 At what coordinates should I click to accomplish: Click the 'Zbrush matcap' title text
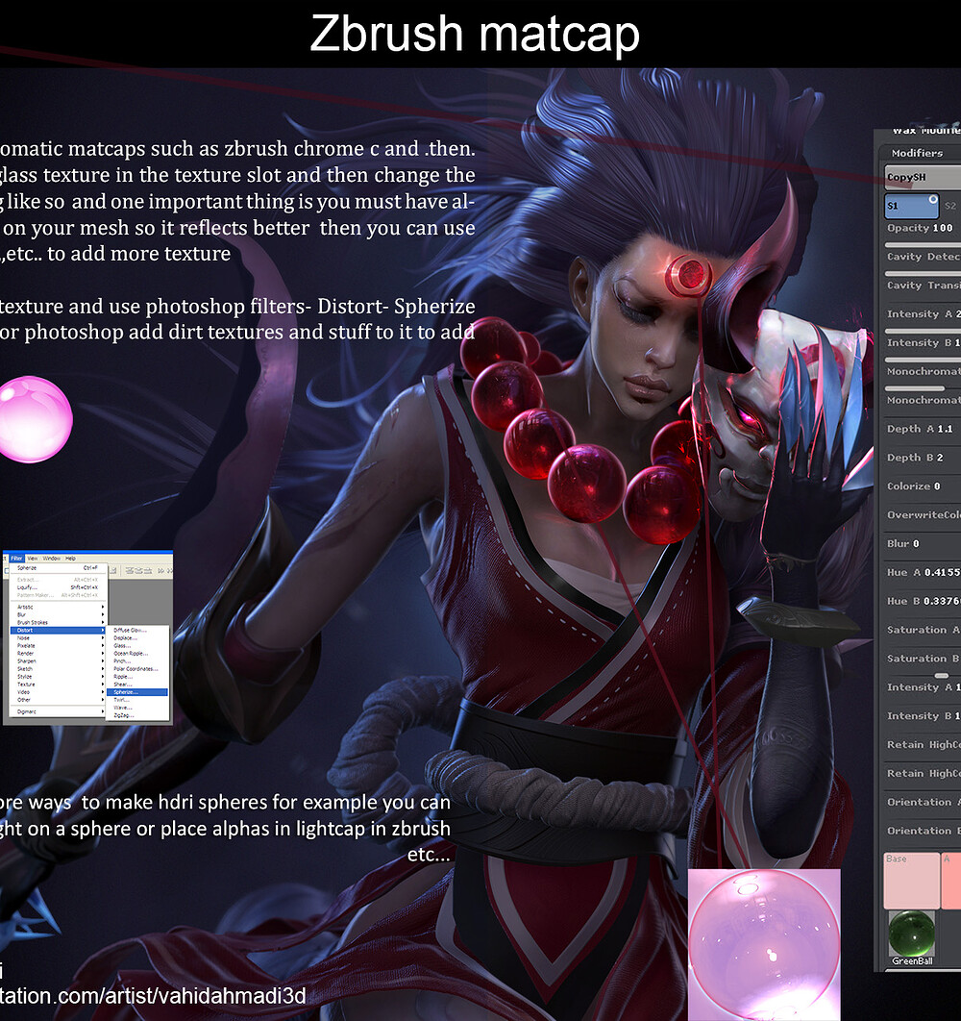point(475,34)
